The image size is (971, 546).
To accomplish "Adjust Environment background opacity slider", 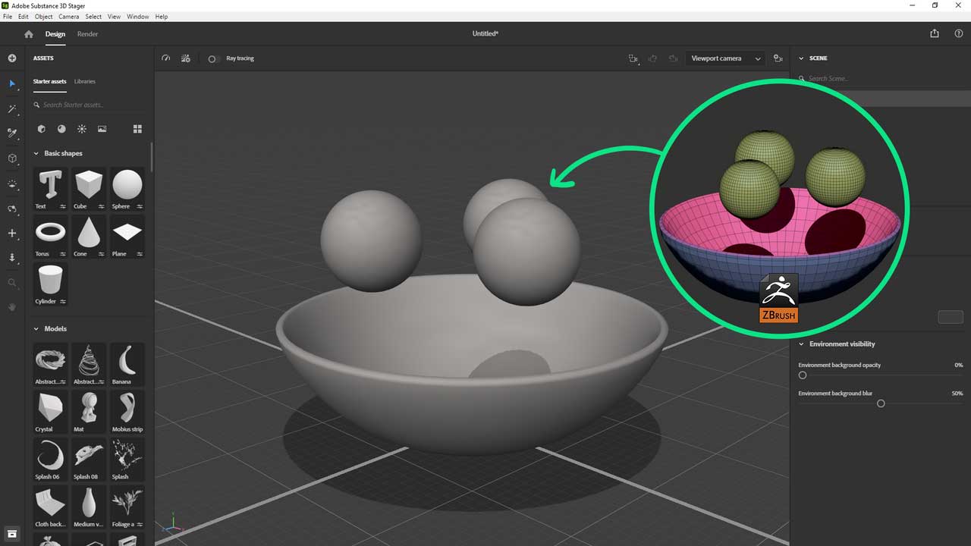I will (803, 375).
